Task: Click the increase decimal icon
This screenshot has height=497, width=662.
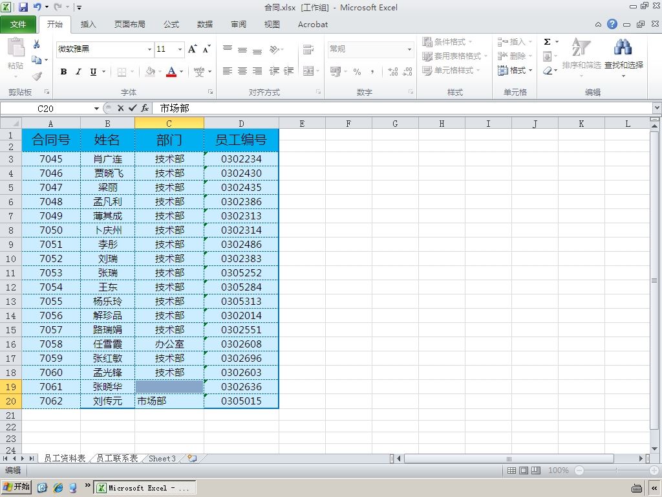Action: (x=393, y=71)
